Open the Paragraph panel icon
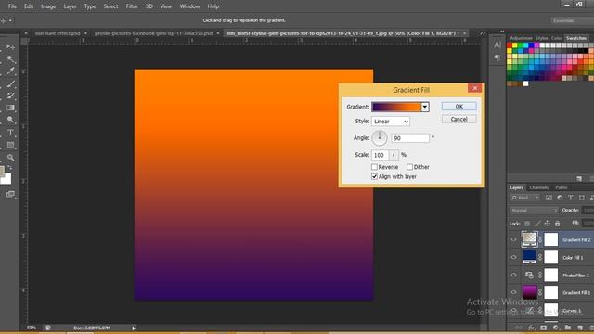This screenshot has width=594, height=334. [x=497, y=58]
